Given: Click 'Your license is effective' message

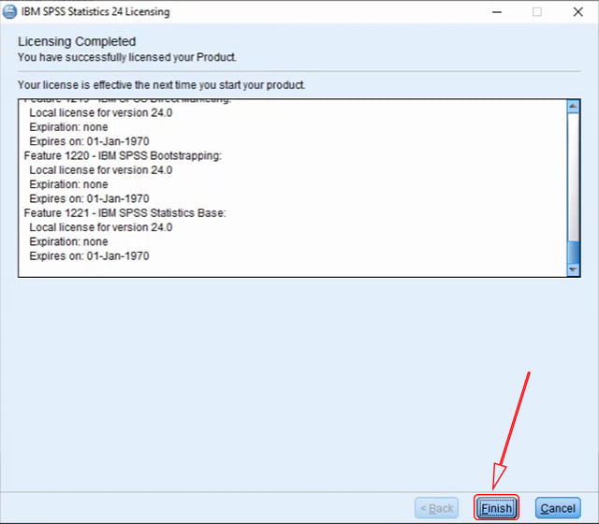Looking at the screenshot, I should 161,85.
